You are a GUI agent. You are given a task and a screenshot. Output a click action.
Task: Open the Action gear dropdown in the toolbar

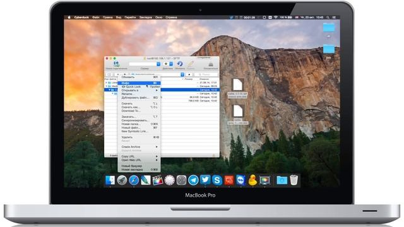[x=168, y=64]
